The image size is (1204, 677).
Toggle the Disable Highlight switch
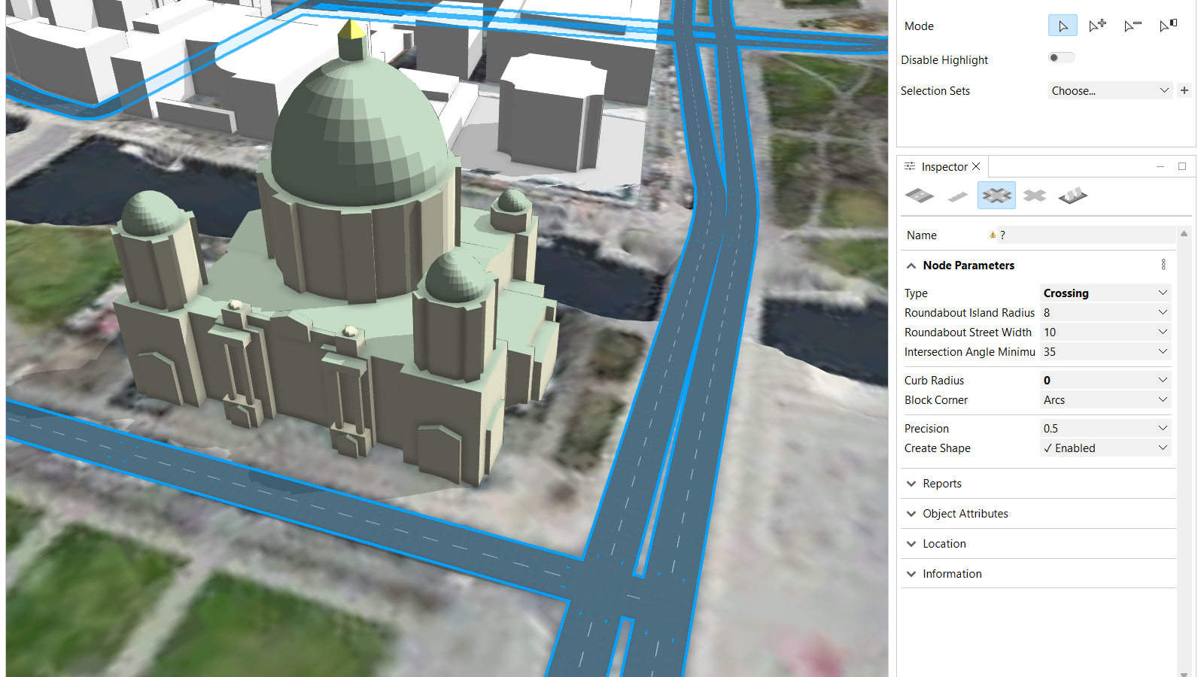1061,58
